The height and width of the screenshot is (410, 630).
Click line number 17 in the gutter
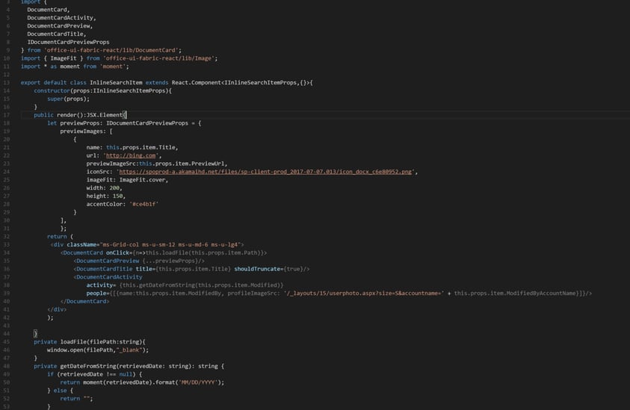point(6,115)
